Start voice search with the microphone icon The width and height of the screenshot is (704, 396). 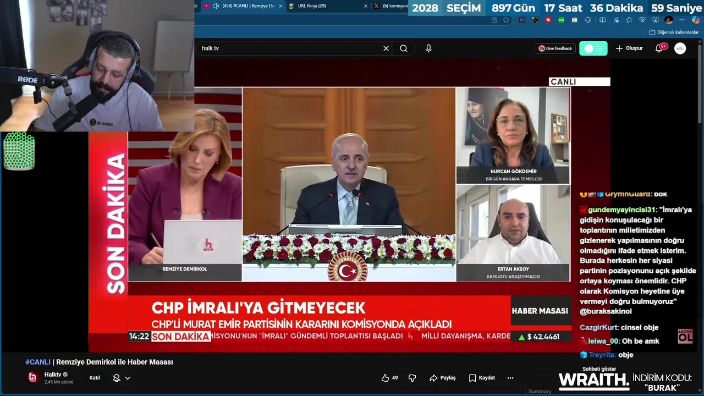[x=428, y=48]
